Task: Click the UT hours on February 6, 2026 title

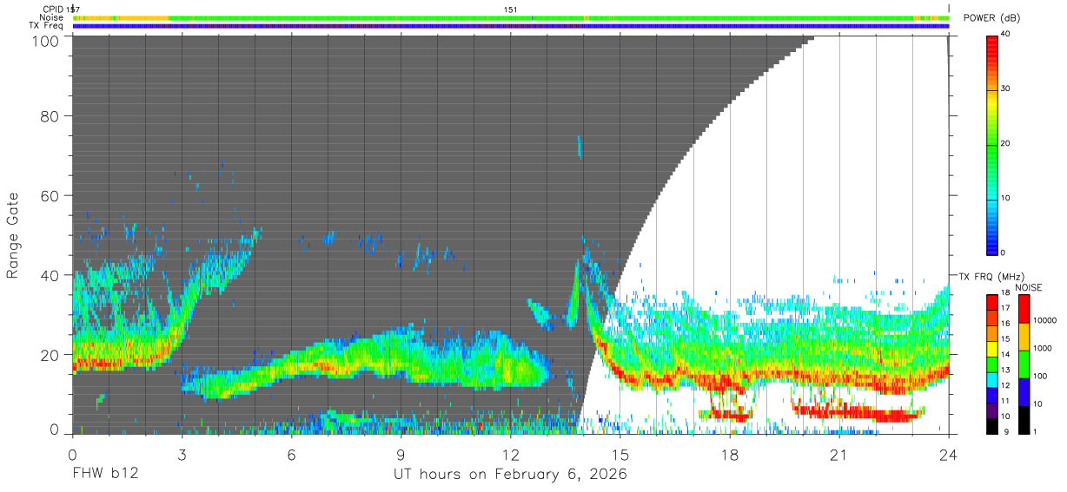Action: click(x=510, y=475)
